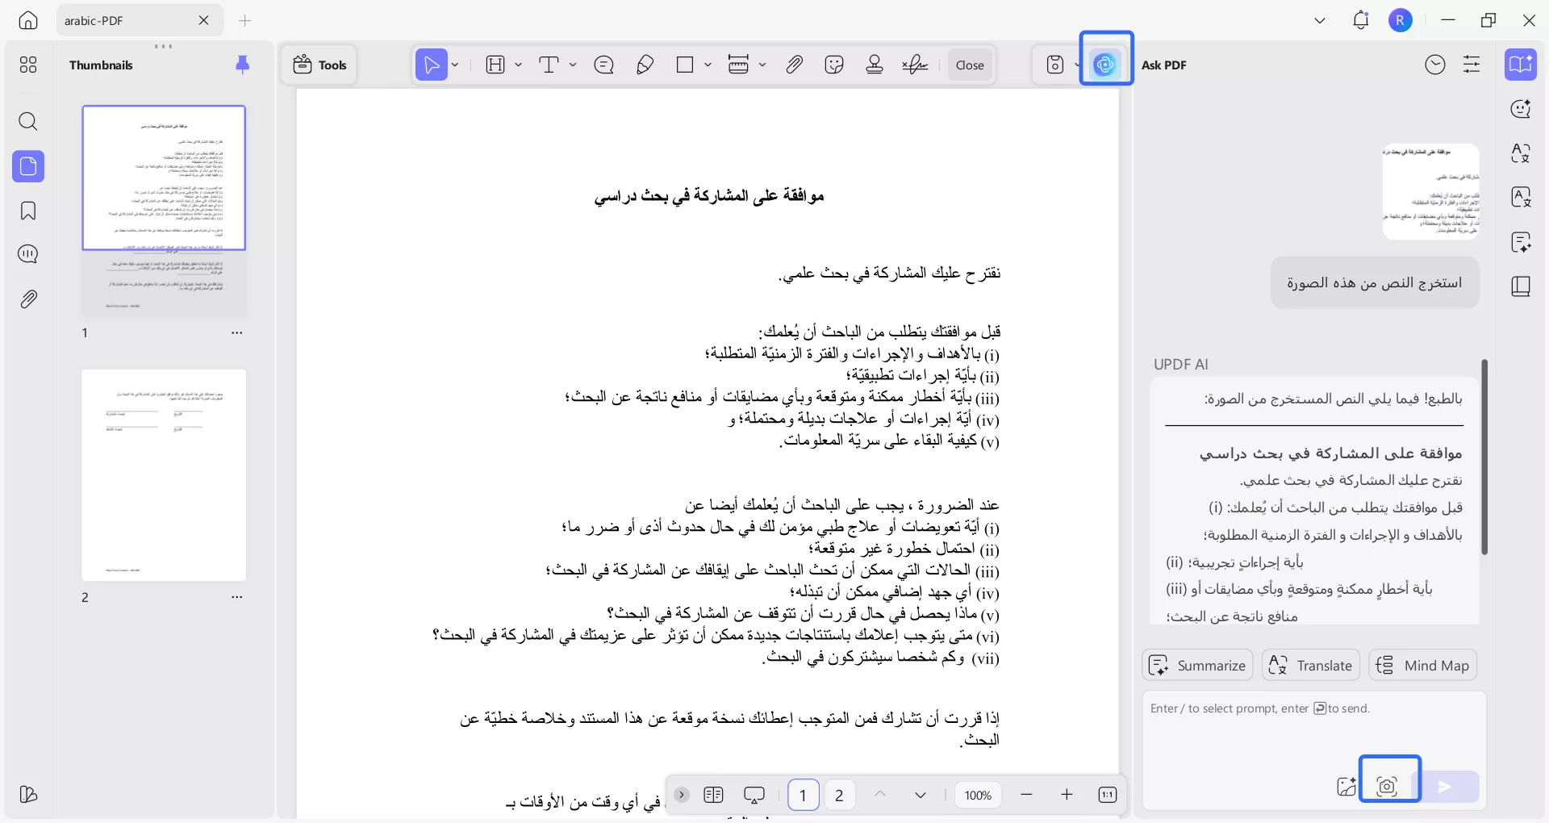The image size is (1549, 823).
Task: Switch to actual size 1:1 view
Action: pyautogui.click(x=1107, y=795)
